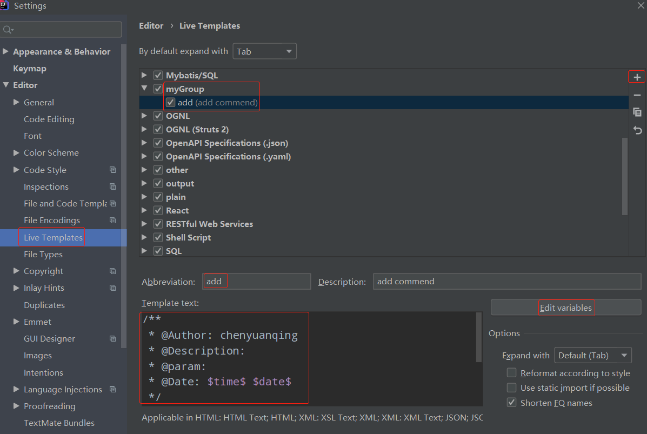Click the project-level icon beside Code Style

tap(112, 170)
